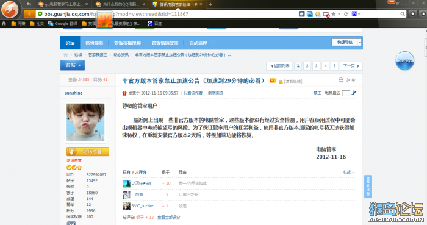Open the 管家播报区 breadcrumb link
Screen dimensions: 427x225
click(x=98, y=55)
